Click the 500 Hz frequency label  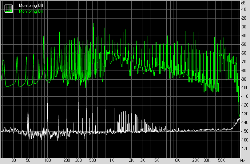(92, 160)
